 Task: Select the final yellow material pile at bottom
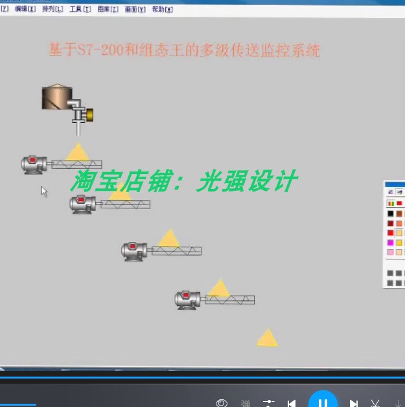[268, 337]
